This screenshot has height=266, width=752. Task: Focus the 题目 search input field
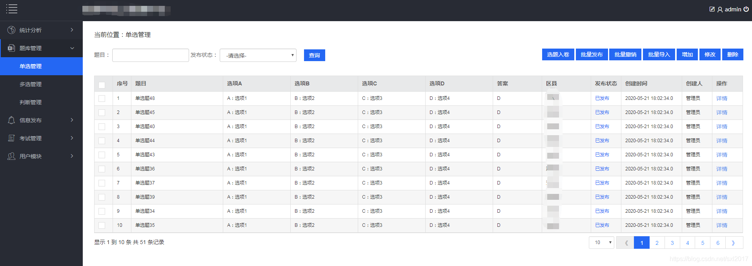click(x=151, y=55)
